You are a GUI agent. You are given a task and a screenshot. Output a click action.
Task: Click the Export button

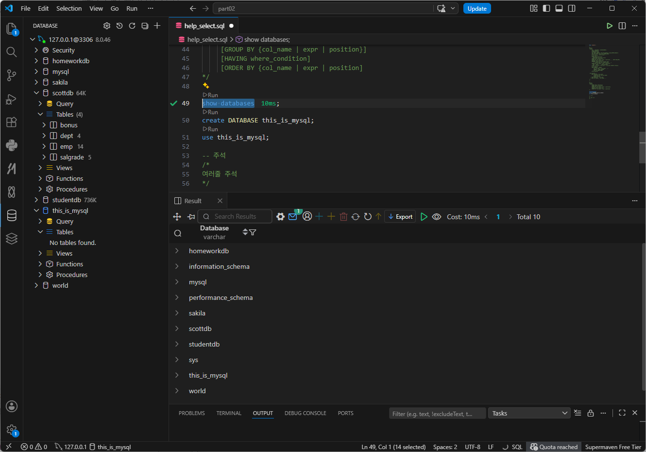point(400,217)
